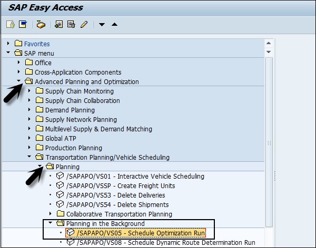Select the Demand Planning label
316x248 pixels.
[70, 110]
